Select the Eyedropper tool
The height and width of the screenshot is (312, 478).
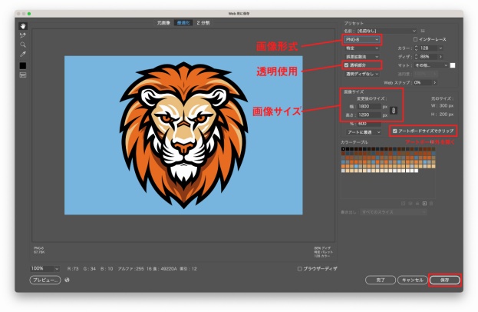[x=23, y=55]
